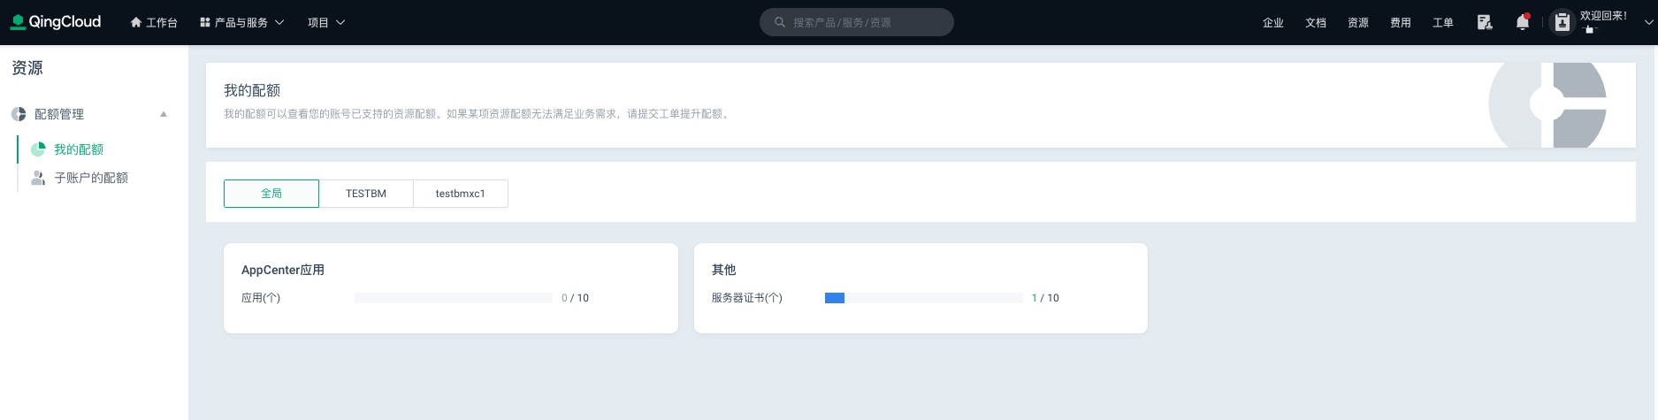Click the notification bell icon
1658x420 pixels.
pyautogui.click(x=1522, y=22)
